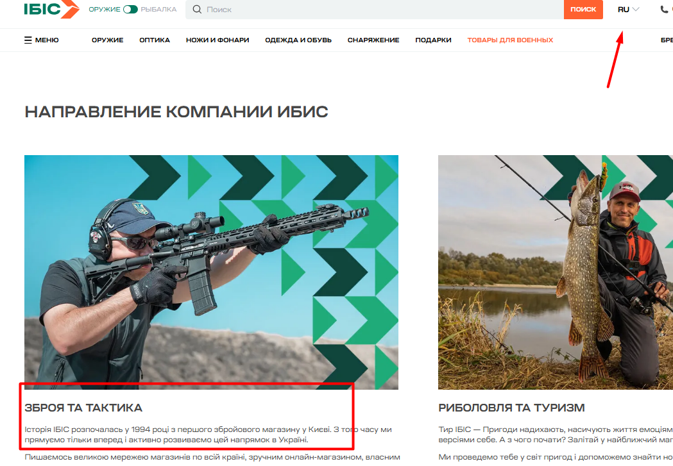
Task: Select the ПОДАРКИ menu item
Action: (x=433, y=40)
